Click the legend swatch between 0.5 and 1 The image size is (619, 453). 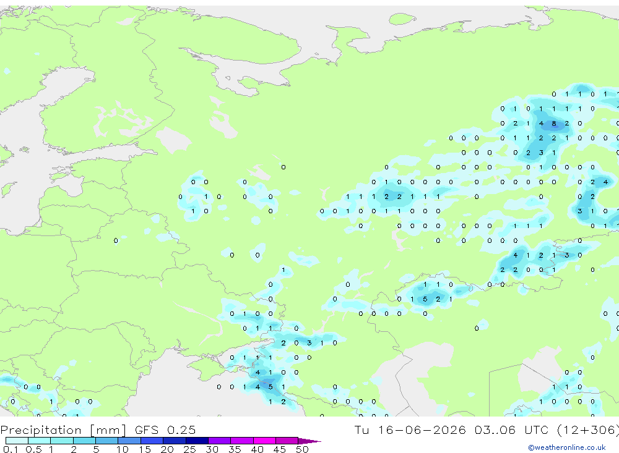tap(40, 441)
